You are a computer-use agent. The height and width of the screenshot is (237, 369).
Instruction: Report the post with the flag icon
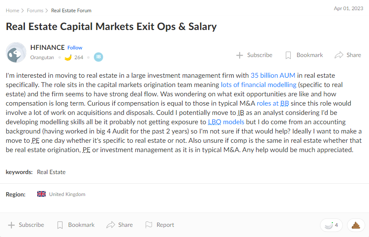coord(148,225)
